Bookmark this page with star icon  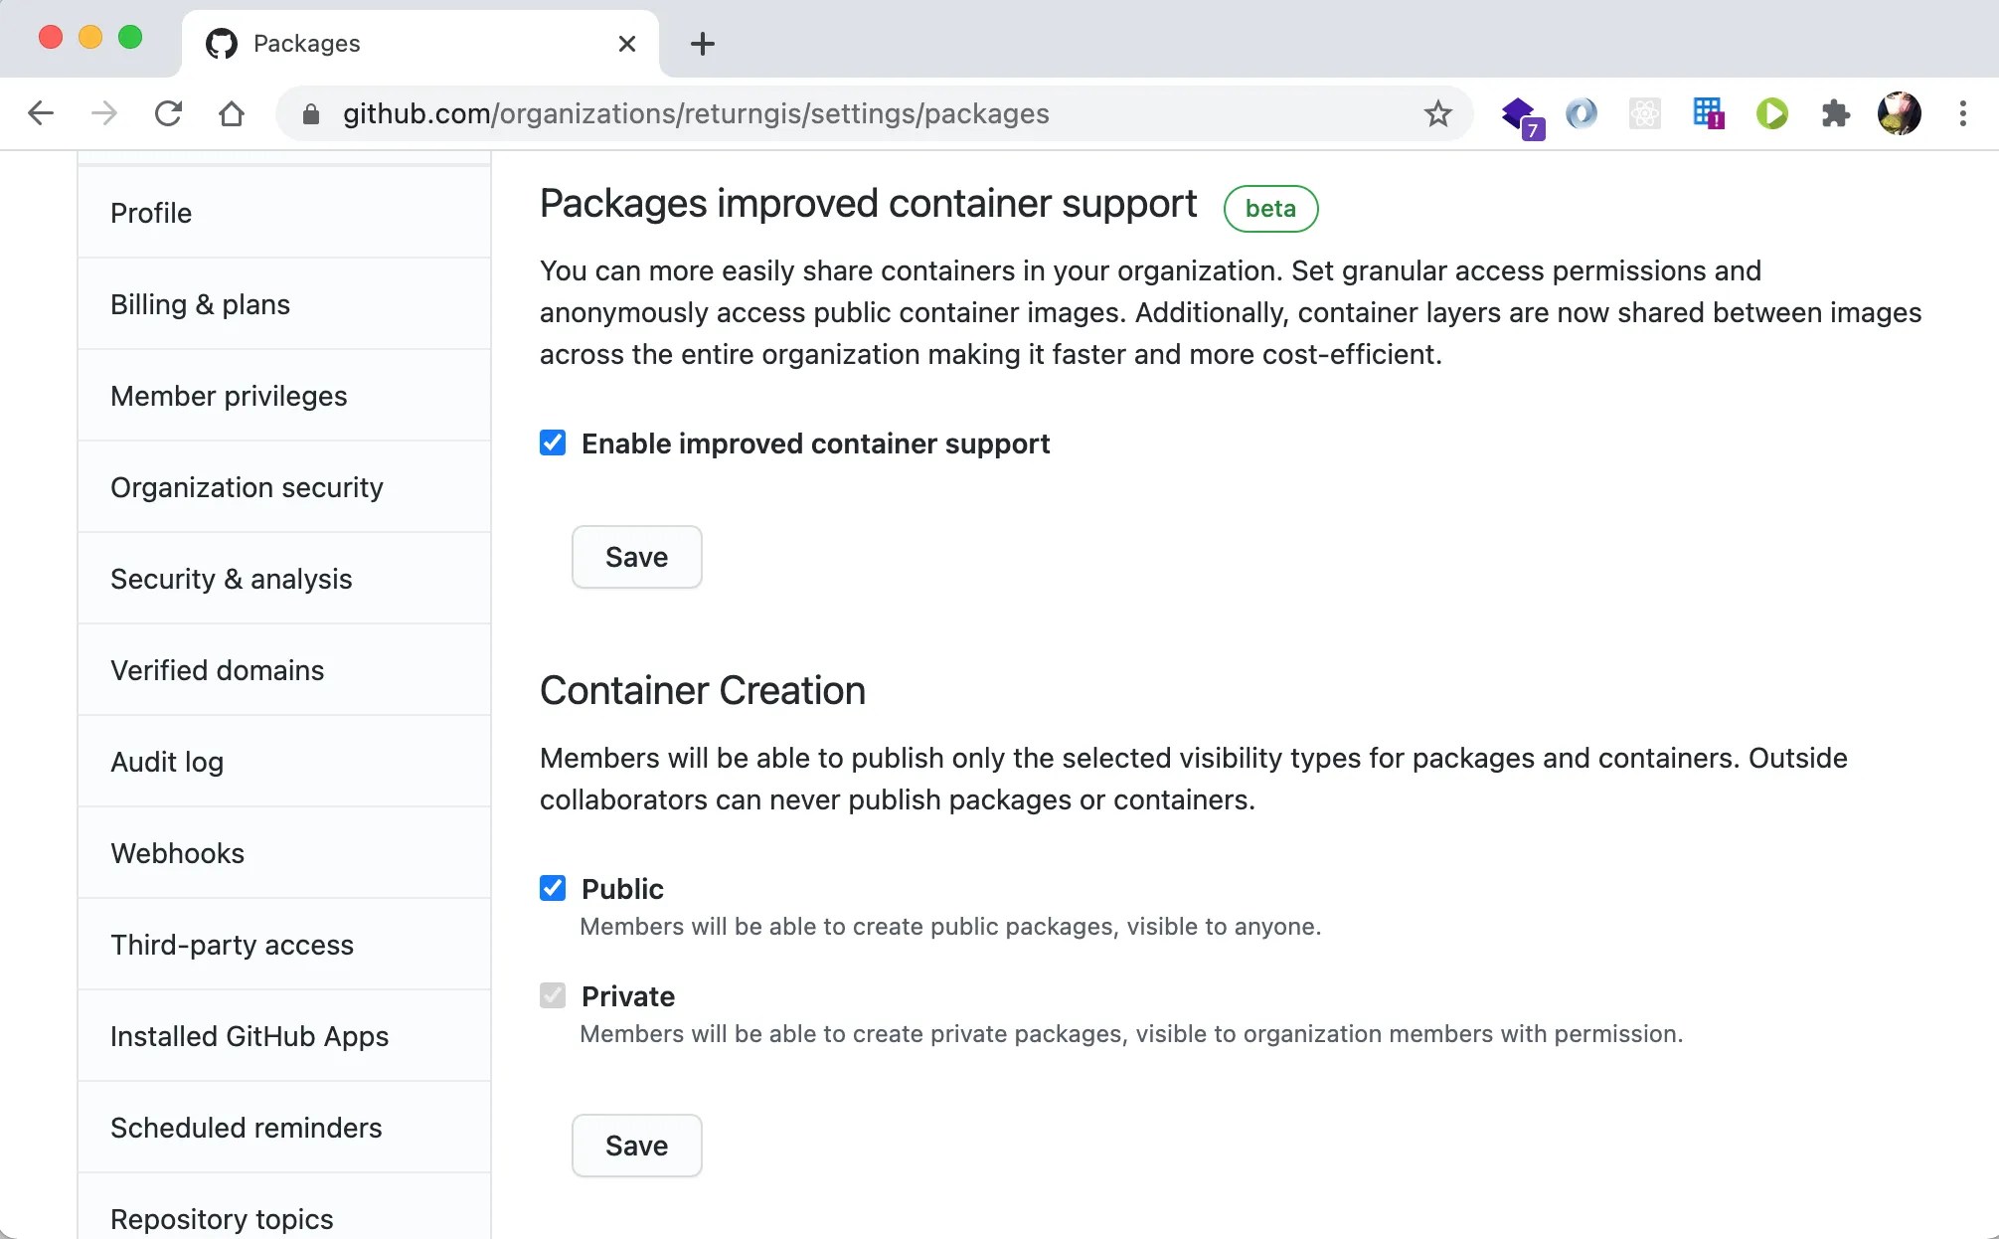tap(1437, 113)
